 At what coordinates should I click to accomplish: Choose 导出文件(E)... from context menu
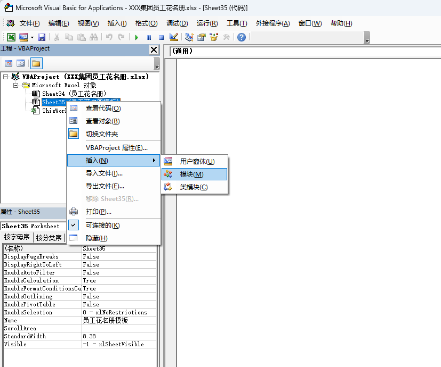[x=114, y=186]
